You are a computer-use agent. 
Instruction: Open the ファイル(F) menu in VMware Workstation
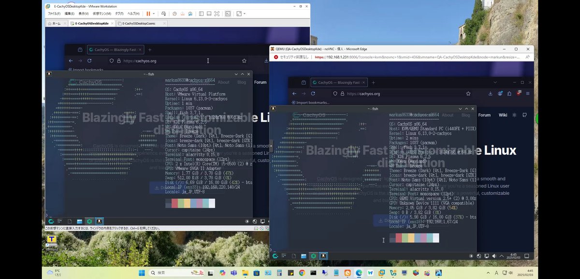[54, 14]
